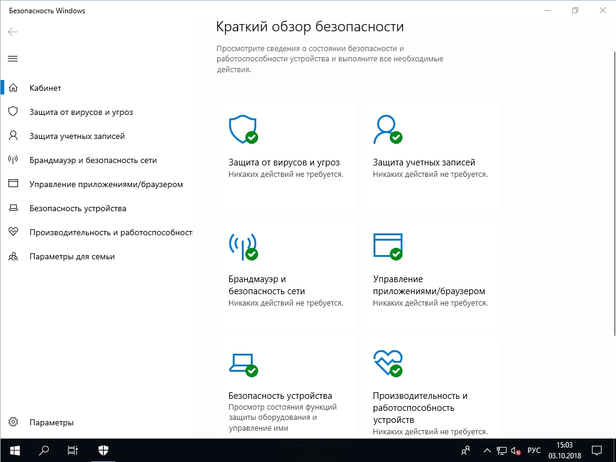Switch input language РУС

(x=534, y=450)
